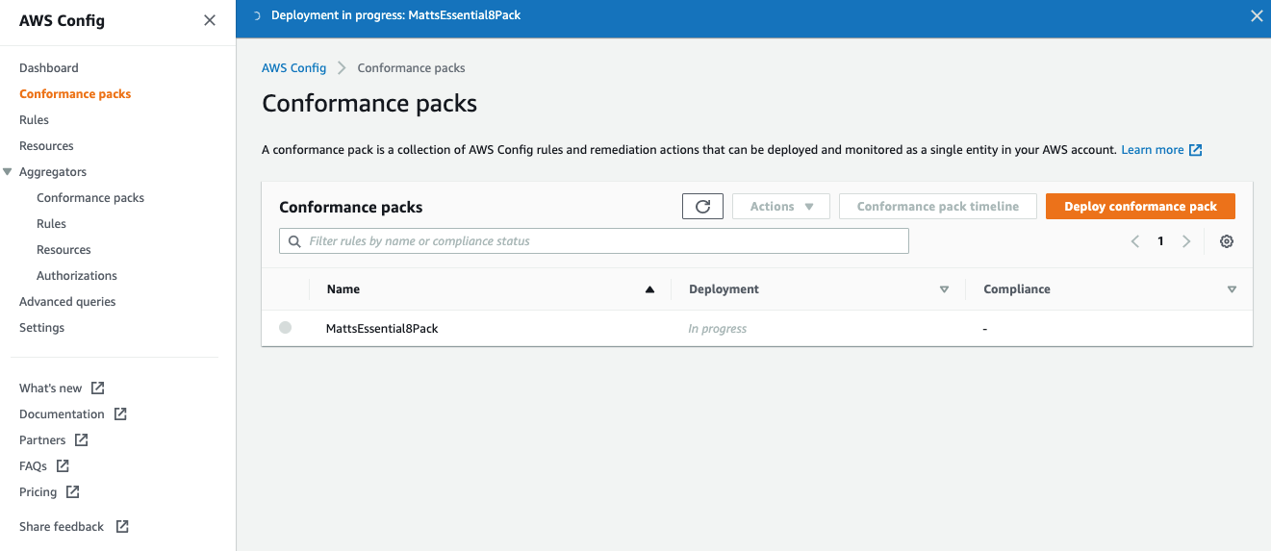Follow the AWS Config breadcrumb link
This screenshot has width=1271, height=551.
point(294,68)
